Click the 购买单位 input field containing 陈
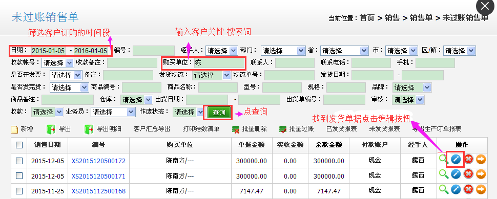497x199 pixels. [x=219, y=63]
